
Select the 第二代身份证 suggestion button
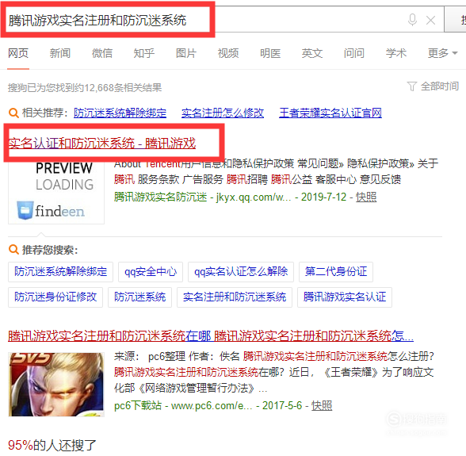[336, 271]
